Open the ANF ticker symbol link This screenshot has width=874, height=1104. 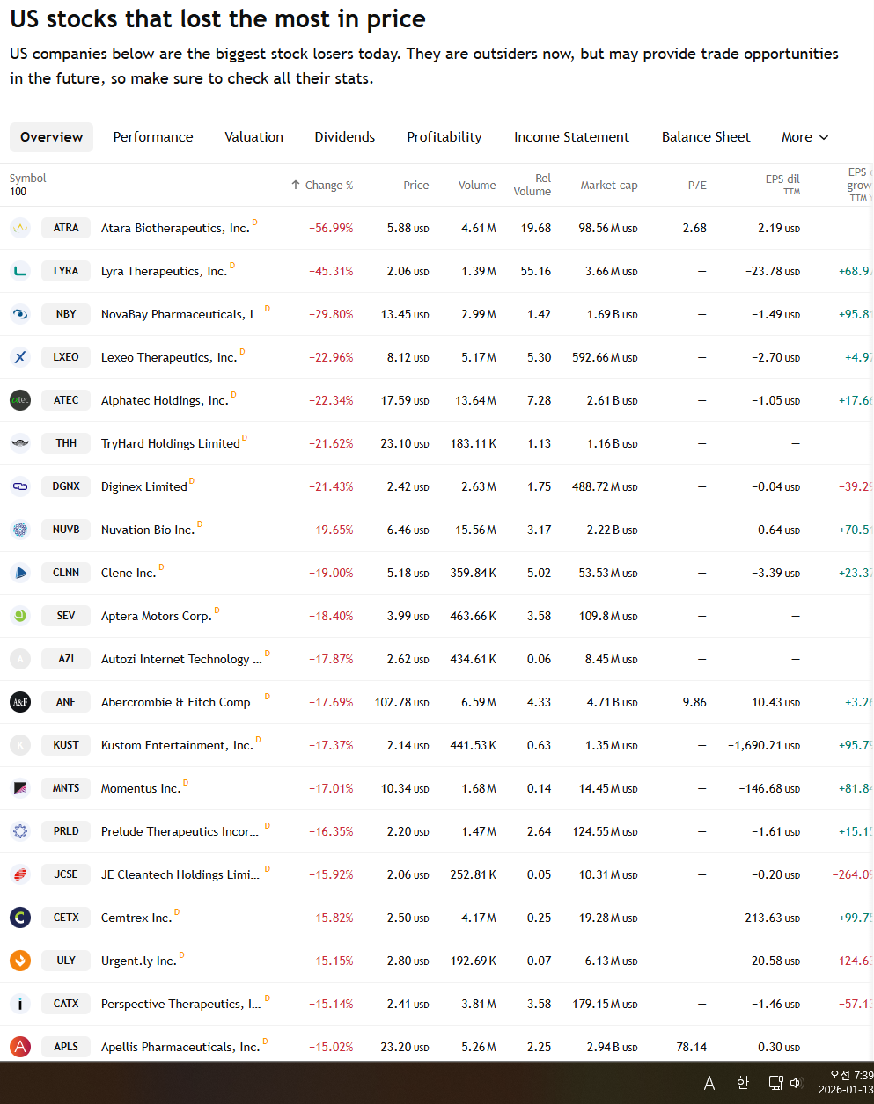click(x=66, y=702)
